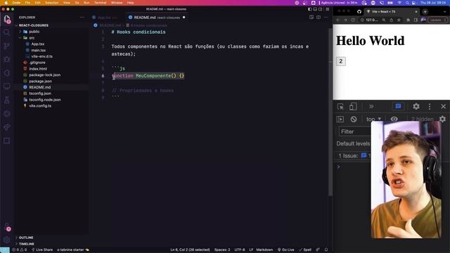
Task: Toggle the bottom panel layout icon
Action: pos(315,9)
